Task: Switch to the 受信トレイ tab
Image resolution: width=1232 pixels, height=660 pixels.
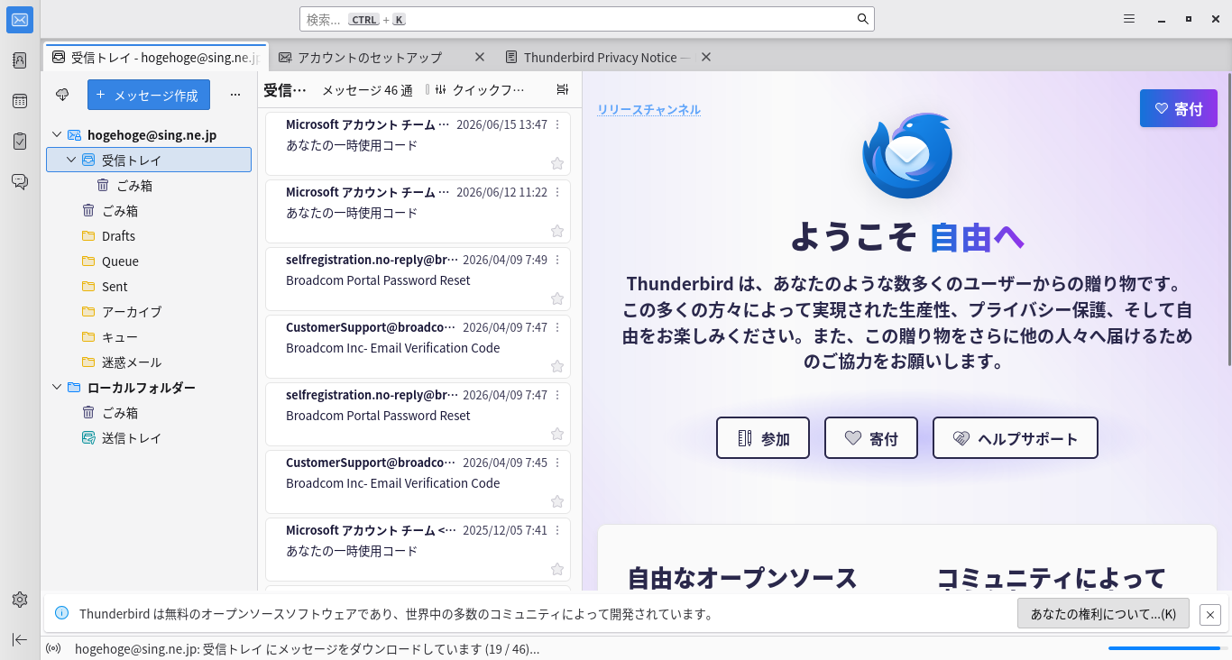Action: (x=155, y=57)
